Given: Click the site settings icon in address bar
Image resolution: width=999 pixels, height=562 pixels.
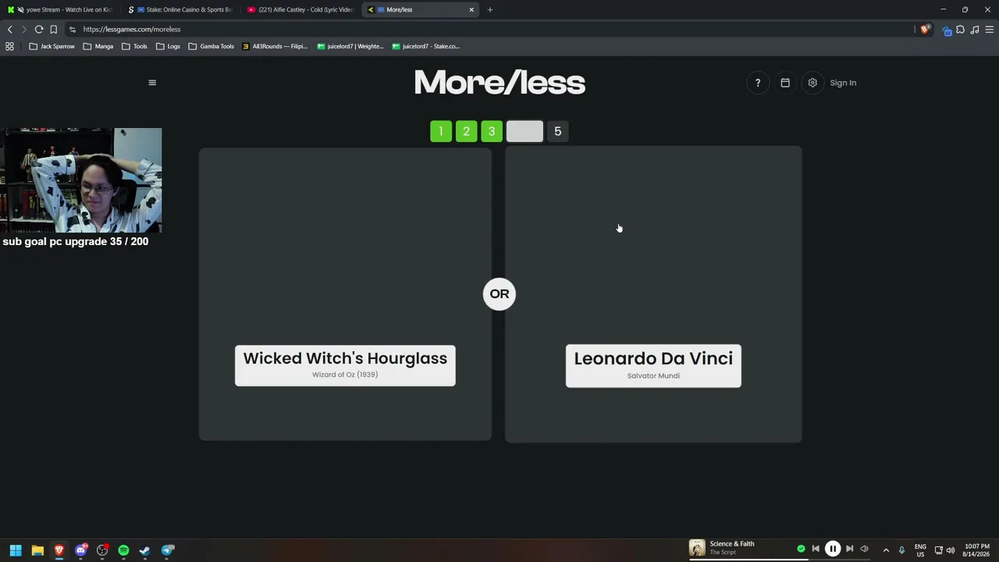Looking at the screenshot, I should coord(73,29).
